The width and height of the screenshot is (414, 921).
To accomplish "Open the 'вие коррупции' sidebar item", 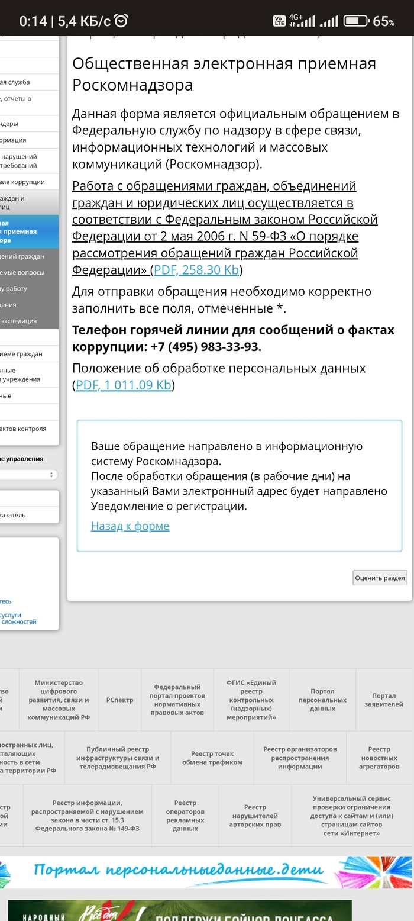I will (x=29, y=182).
